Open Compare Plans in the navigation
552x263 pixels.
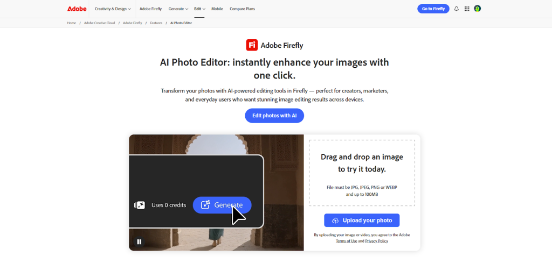coord(242,9)
